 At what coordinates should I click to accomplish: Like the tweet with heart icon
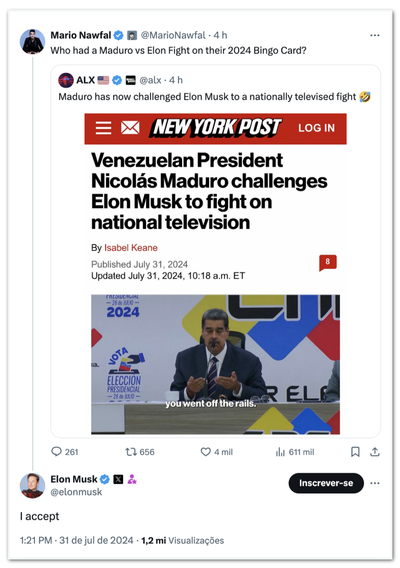tap(206, 452)
